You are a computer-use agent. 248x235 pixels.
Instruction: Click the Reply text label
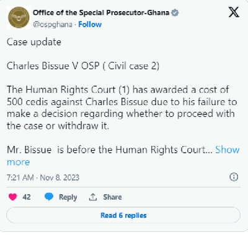tap(68, 197)
